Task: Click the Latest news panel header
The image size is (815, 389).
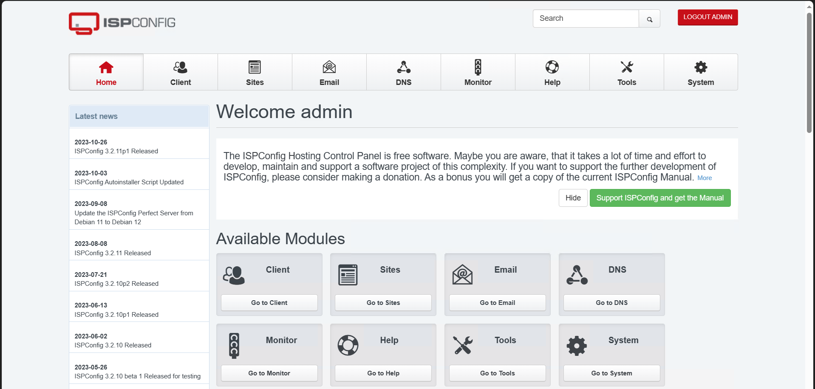Action: click(139, 116)
